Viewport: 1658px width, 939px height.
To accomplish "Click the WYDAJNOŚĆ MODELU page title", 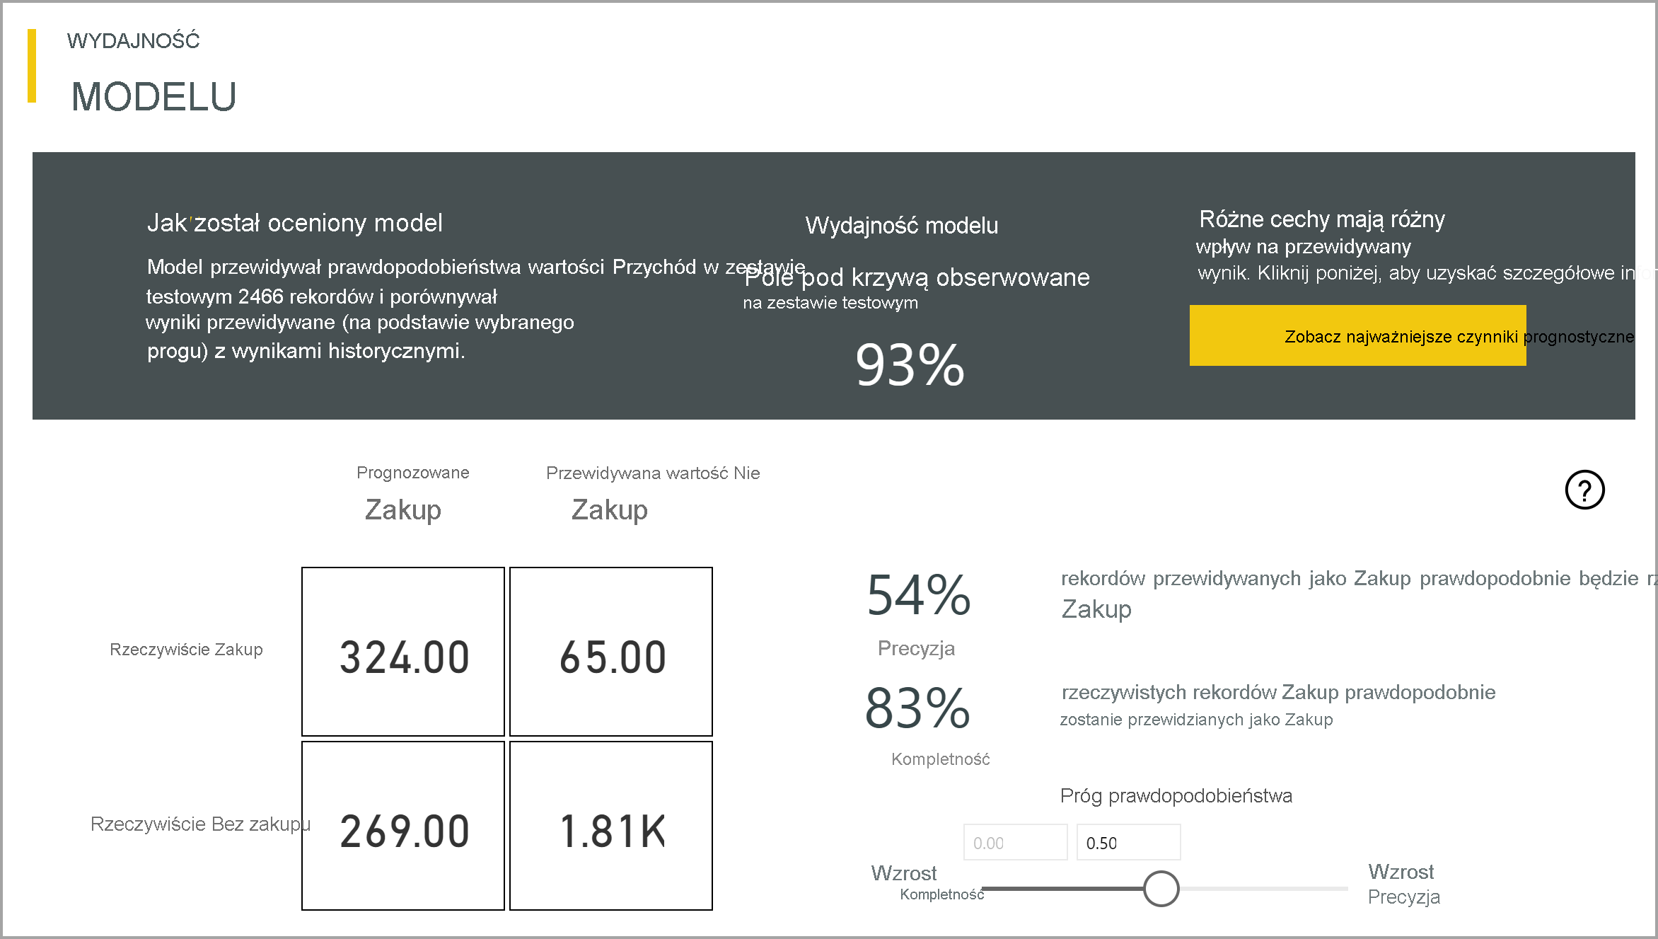I will (152, 72).
